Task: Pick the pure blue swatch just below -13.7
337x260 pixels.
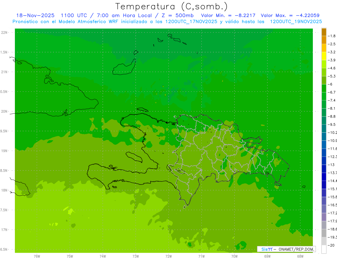Action: (x=324, y=177)
